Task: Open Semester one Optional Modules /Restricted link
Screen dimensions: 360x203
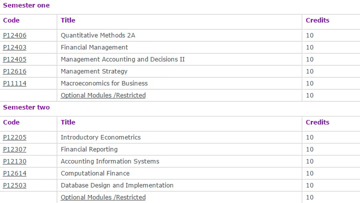Action: (x=103, y=95)
